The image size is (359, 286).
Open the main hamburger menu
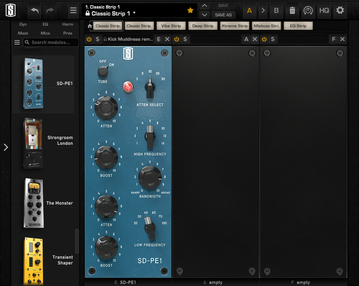pyautogui.click(x=73, y=10)
